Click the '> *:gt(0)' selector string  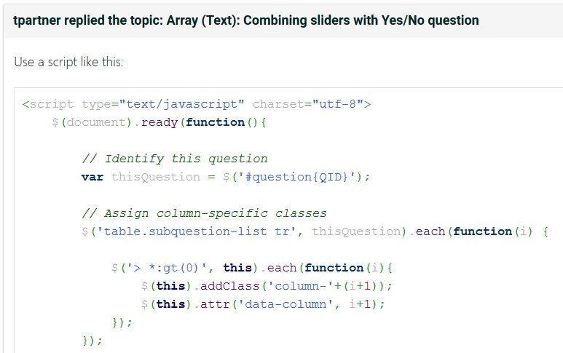167,268
